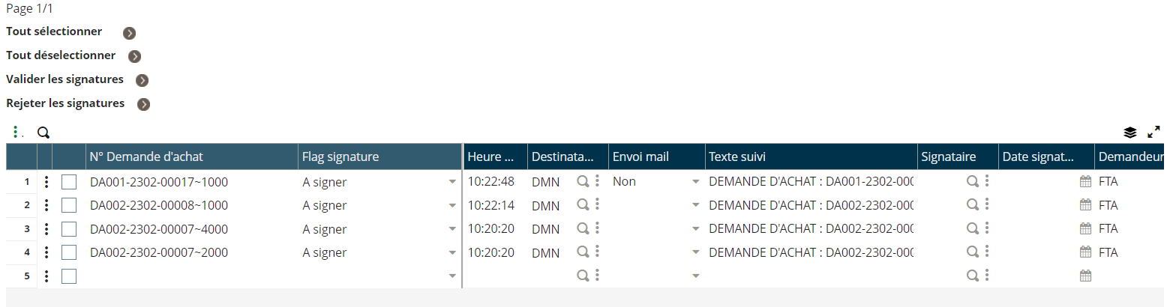1176x307 pixels.
Task: Open Destinataire lookup magnifier in row 1
Action: pos(583,180)
